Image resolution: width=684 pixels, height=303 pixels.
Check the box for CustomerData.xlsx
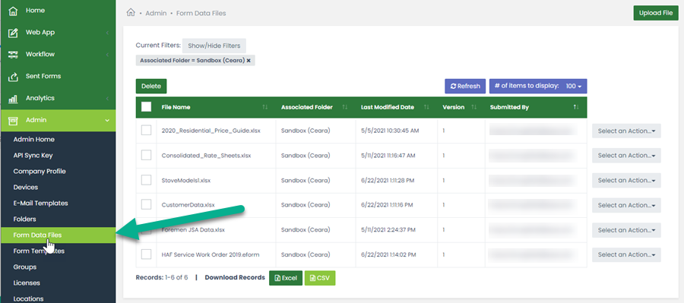(147, 204)
